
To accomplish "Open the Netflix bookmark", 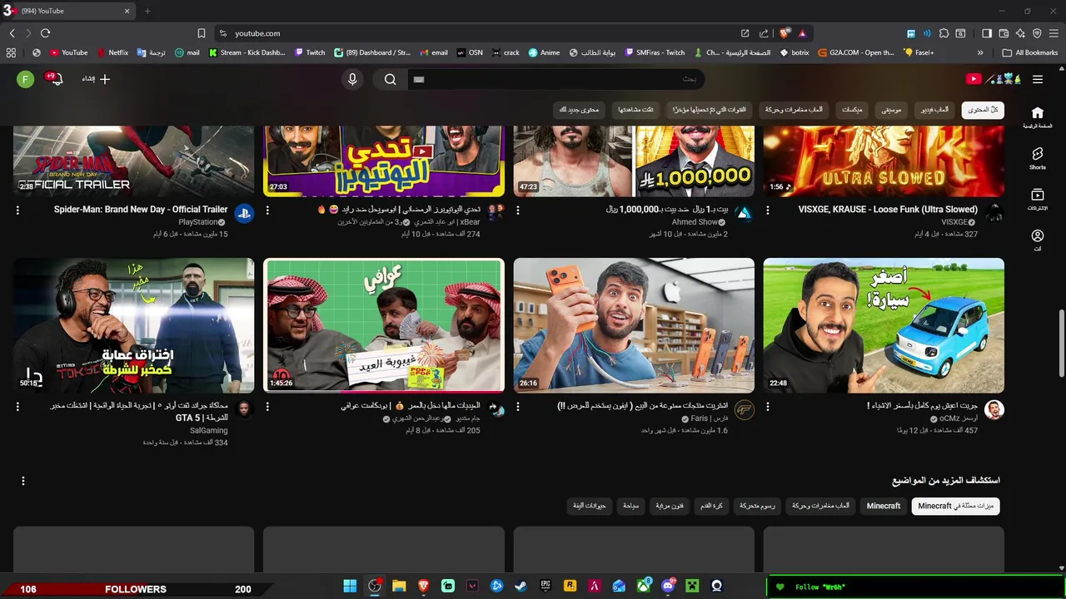I will click(112, 52).
